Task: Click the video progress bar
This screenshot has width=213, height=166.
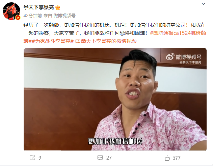Action: [x=115, y=150]
